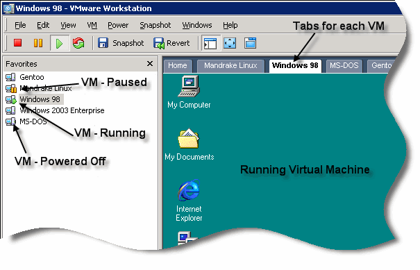Image resolution: width=420 pixels, height=270 pixels.
Task: Toggle the Favorites sidebar view button
Action: click(x=210, y=43)
